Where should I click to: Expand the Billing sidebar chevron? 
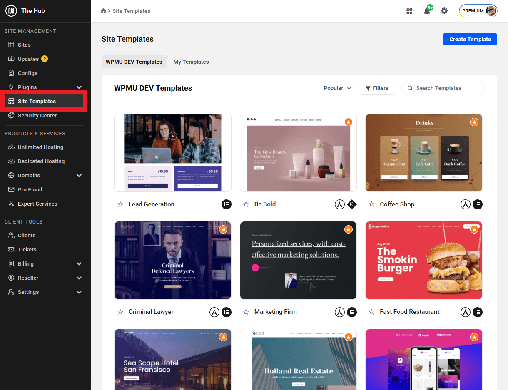[x=79, y=264]
